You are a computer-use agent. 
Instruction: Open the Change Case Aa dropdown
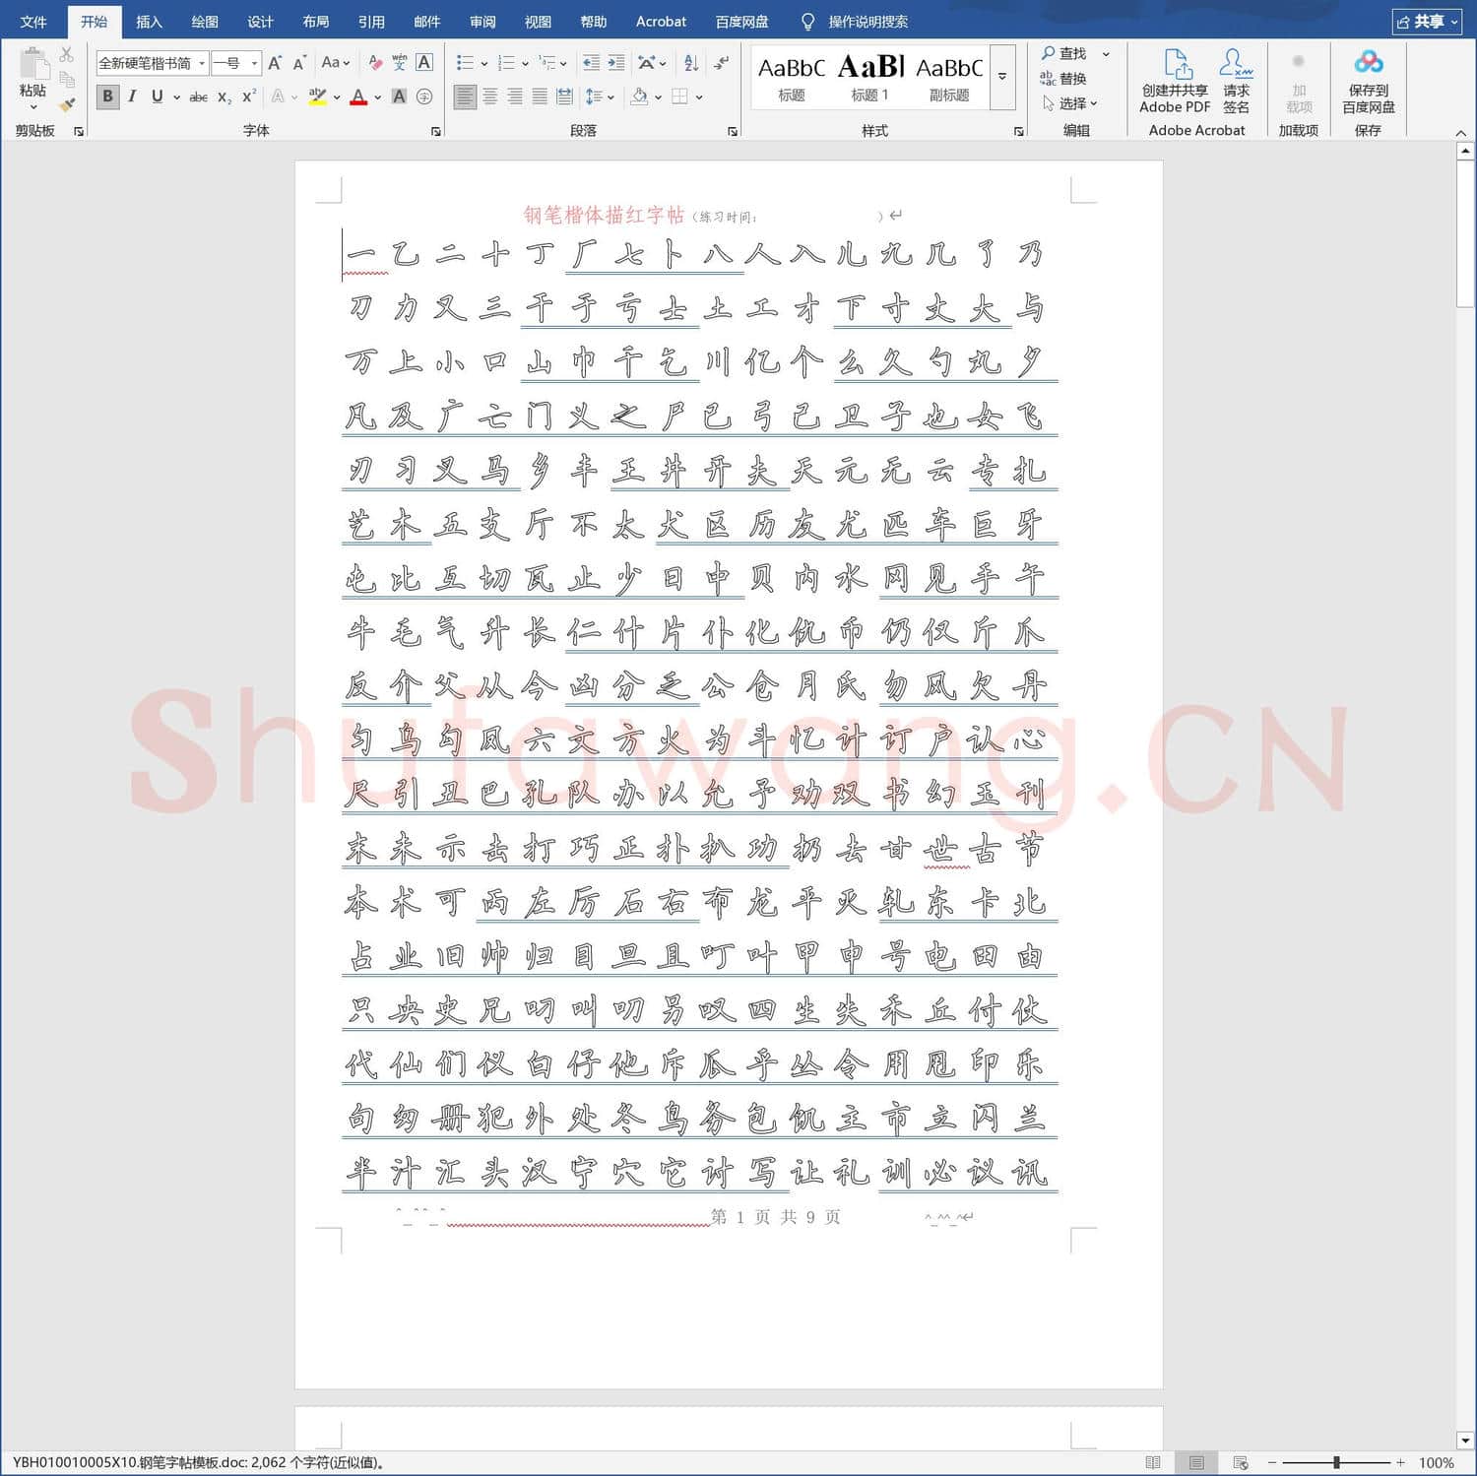click(336, 63)
